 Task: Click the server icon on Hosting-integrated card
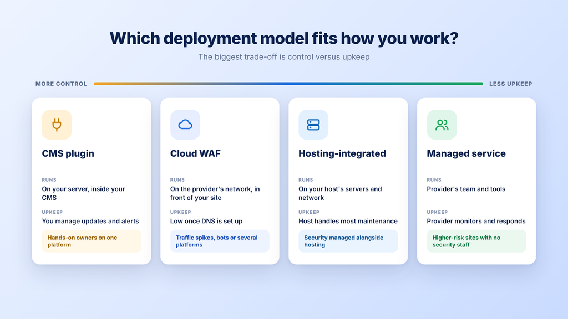[x=313, y=125]
